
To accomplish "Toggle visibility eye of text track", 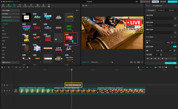I will 7,85.
